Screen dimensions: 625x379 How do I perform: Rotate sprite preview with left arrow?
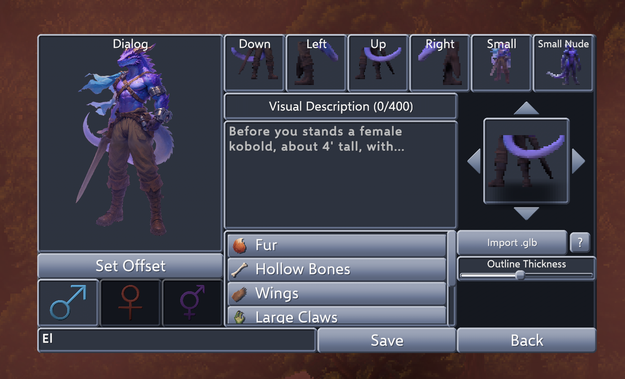[x=474, y=161]
